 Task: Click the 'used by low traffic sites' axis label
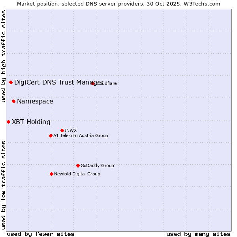(4, 184)
